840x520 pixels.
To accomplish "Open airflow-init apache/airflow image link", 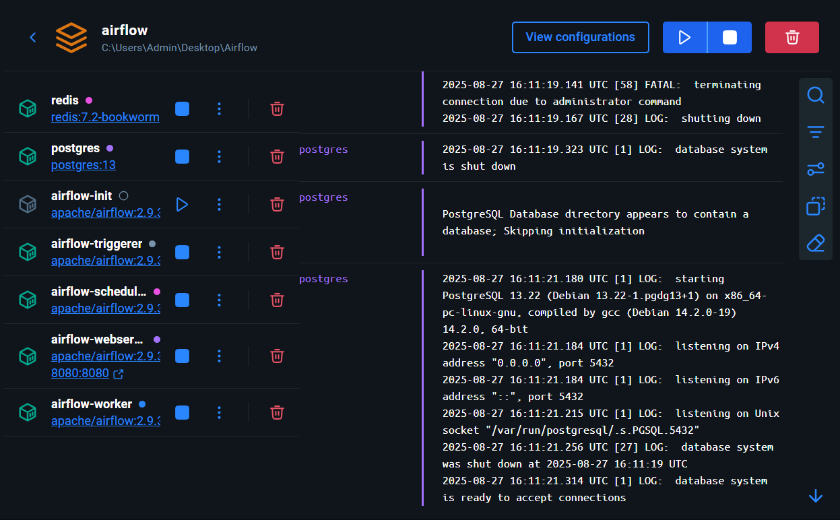I will [x=106, y=213].
